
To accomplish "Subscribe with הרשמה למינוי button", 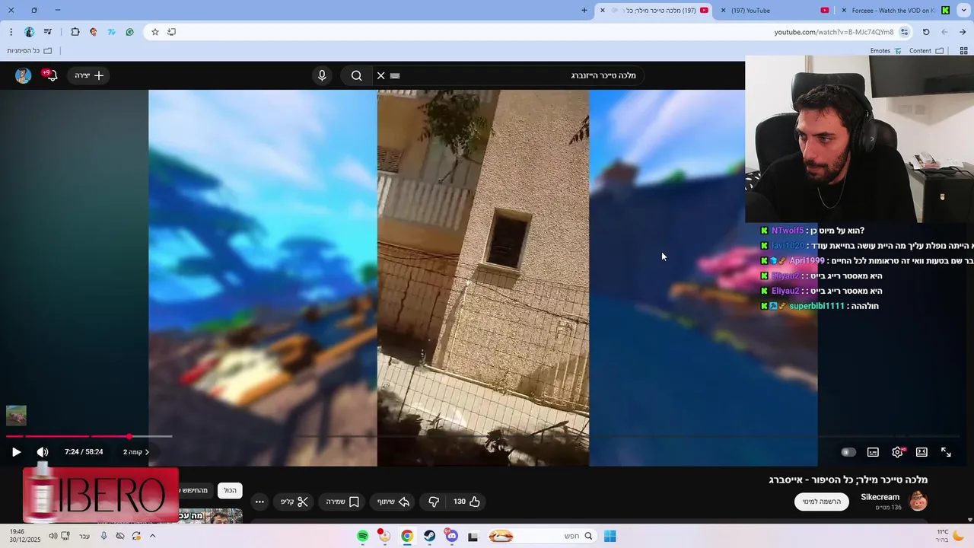I will tap(822, 502).
